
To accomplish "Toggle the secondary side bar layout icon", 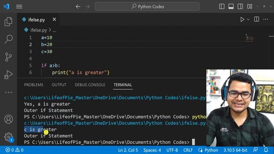I will (x=240, y=6).
